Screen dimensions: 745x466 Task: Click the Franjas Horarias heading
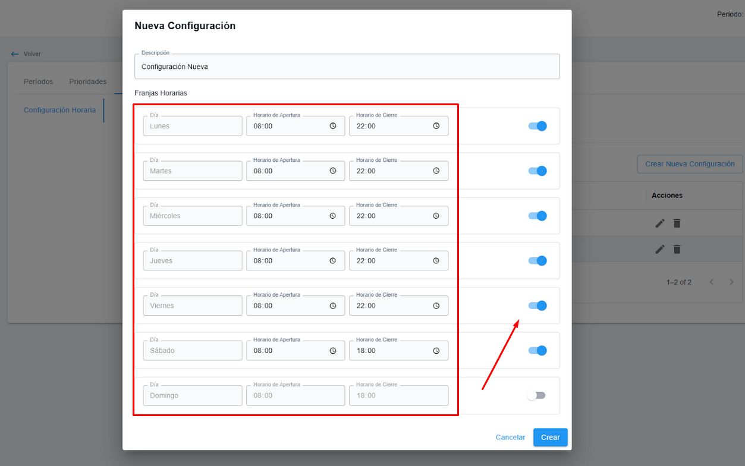point(161,93)
